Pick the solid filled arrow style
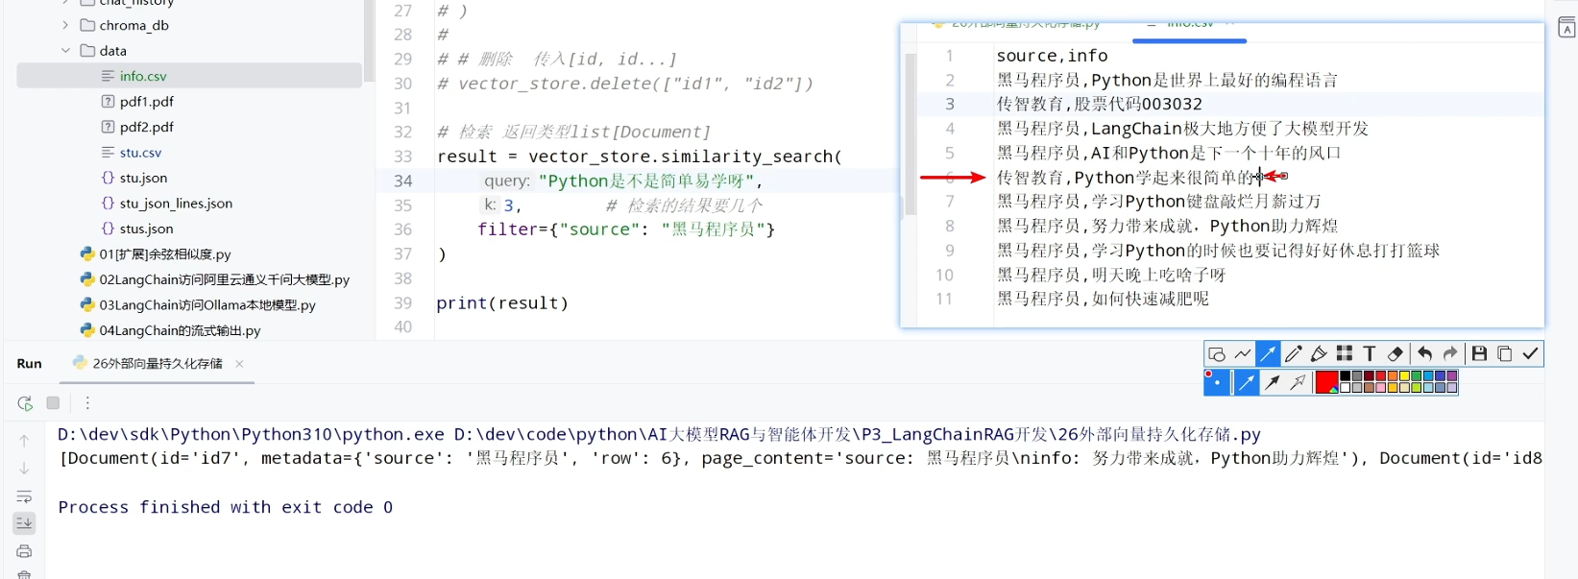The image size is (1578, 579). [x=1273, y=383]
